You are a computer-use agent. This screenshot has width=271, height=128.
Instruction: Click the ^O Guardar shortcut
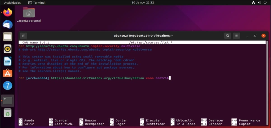point(58,121)
